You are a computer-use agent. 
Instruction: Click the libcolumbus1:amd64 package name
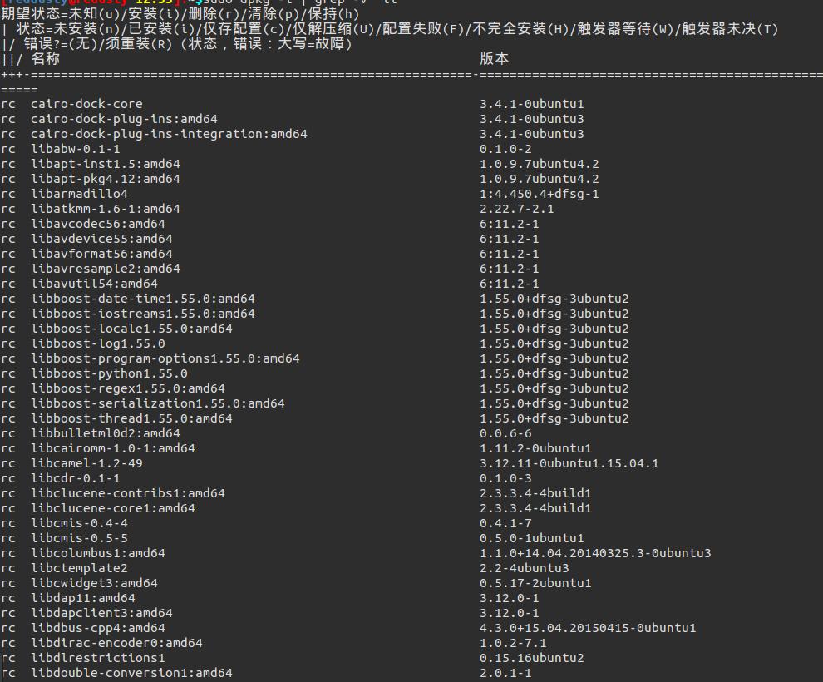(98, 553)
